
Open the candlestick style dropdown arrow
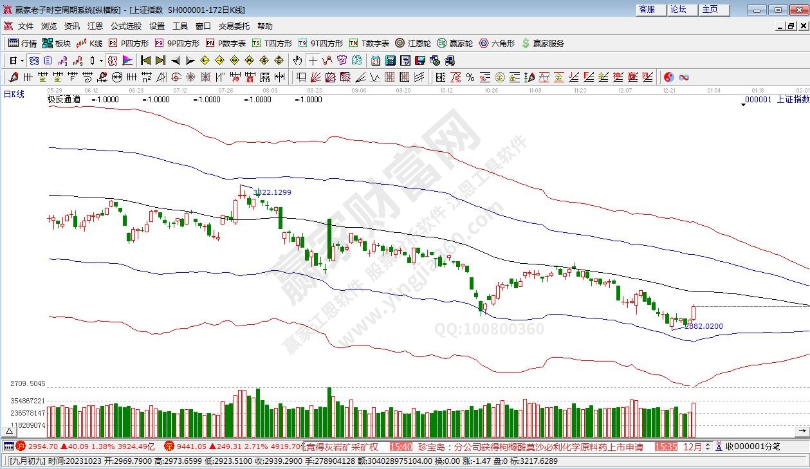point(101,61)
